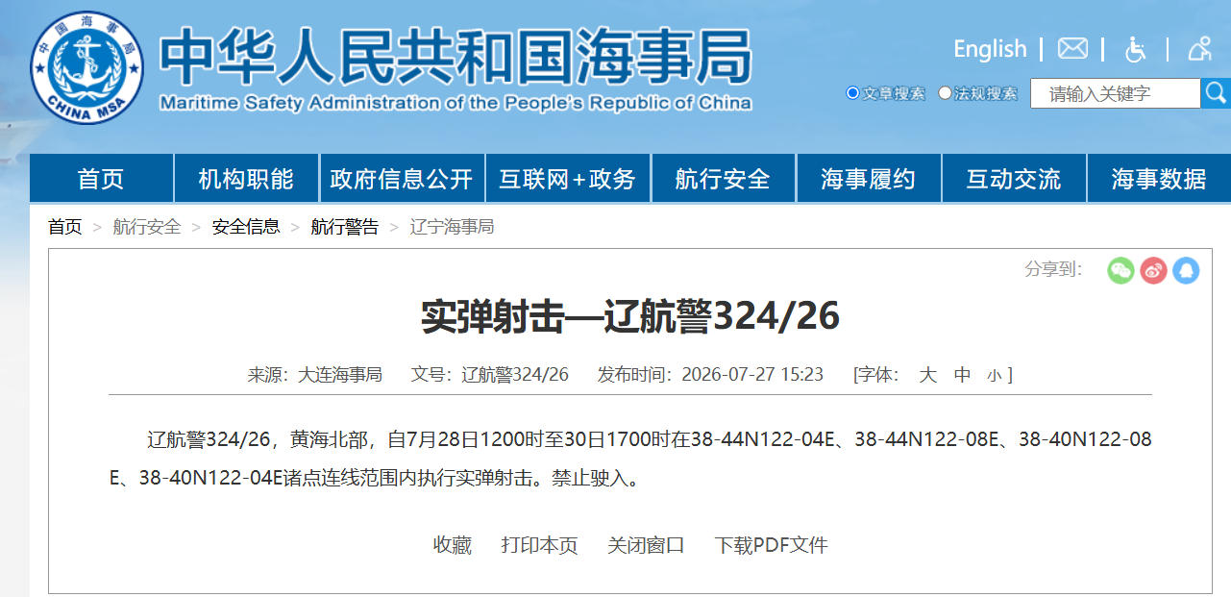
Task: Open the 政府信息公开 menu
Action: point(402,179)
